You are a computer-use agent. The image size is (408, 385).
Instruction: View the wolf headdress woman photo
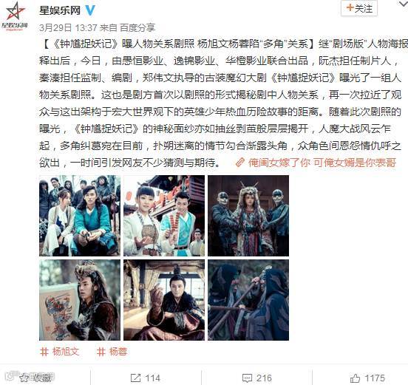[x=248, y=216]
